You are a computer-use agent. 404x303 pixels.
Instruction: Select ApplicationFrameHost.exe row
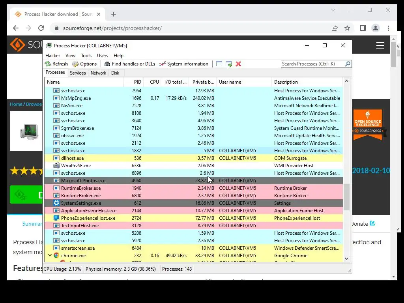[193, 211]
